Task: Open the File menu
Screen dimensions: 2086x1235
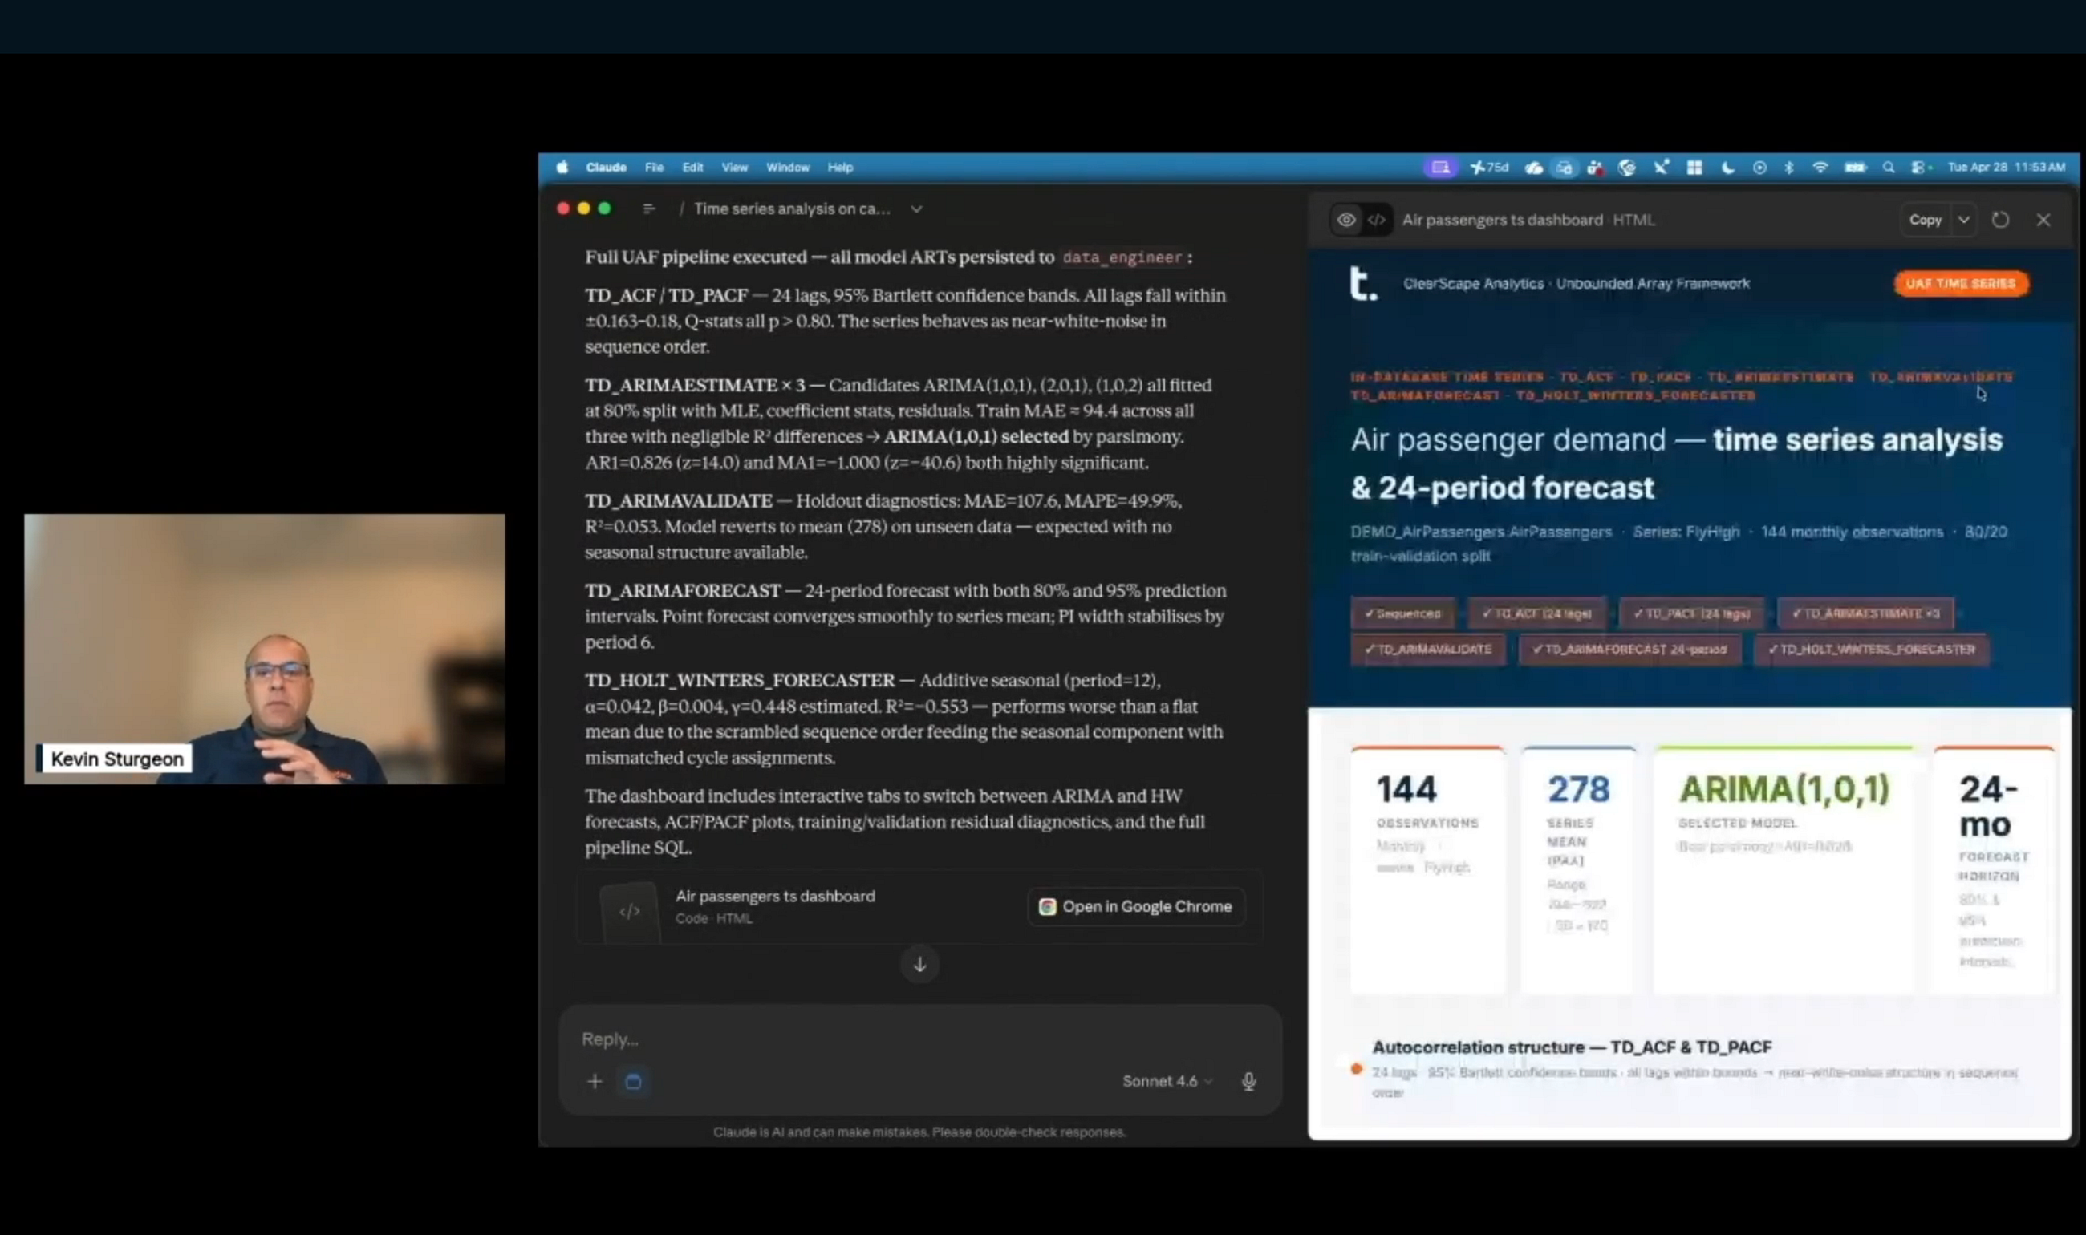Action: coord(653,168)
